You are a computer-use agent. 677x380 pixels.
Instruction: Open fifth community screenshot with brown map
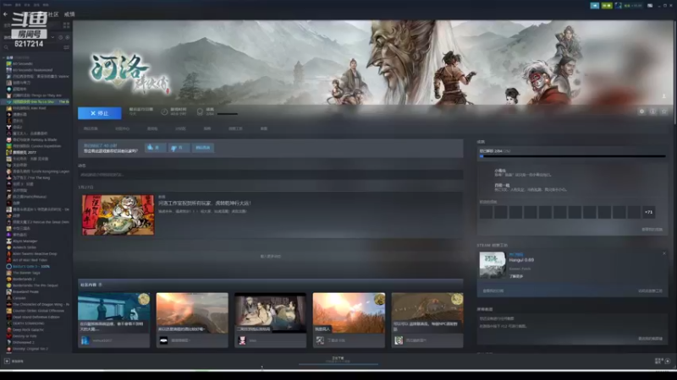[x=427, y=312]
